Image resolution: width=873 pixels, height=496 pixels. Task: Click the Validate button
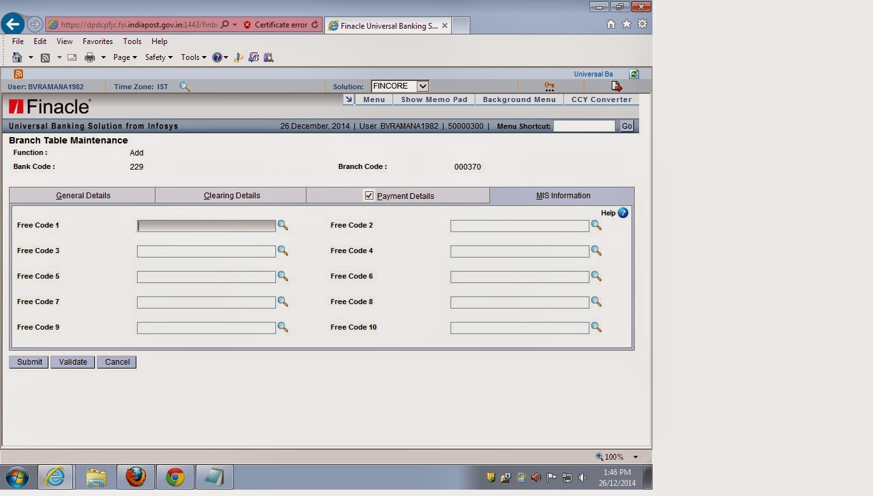pos(72,361)
